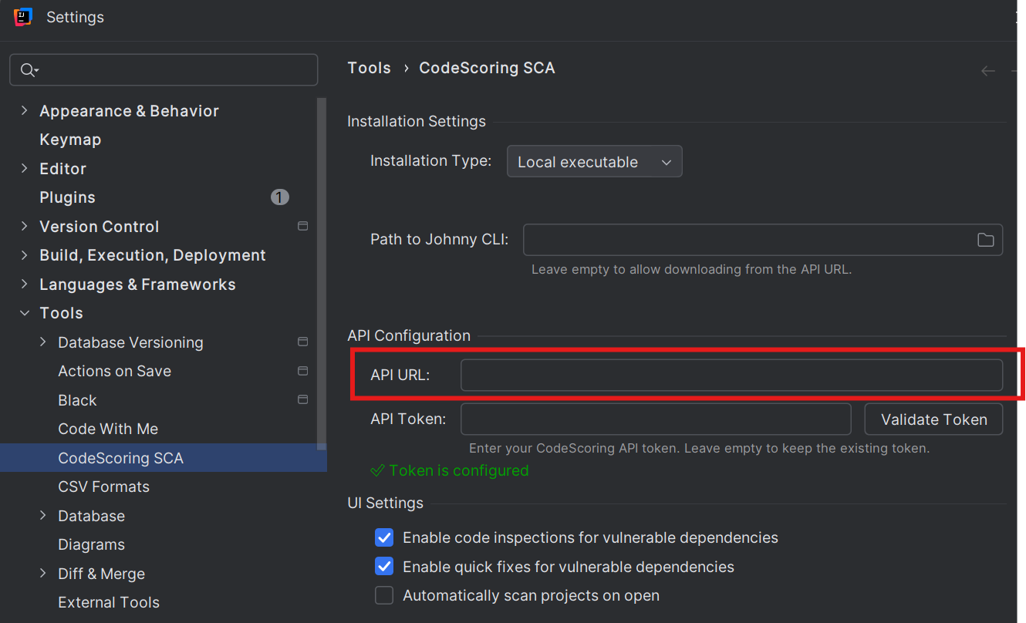
Task: Click the project-level icon next to Black
Action: click(x=302, y=400)
